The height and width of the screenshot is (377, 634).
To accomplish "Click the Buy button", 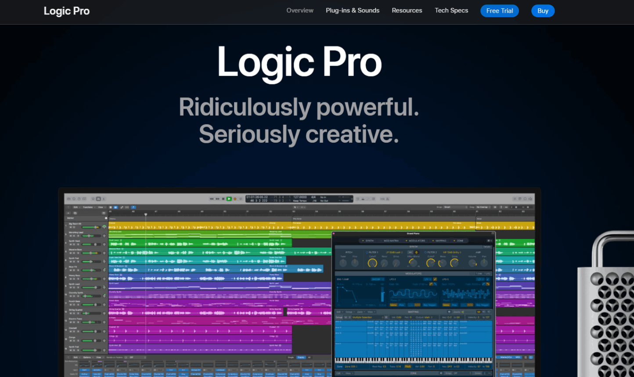I will tap(543, 11).
